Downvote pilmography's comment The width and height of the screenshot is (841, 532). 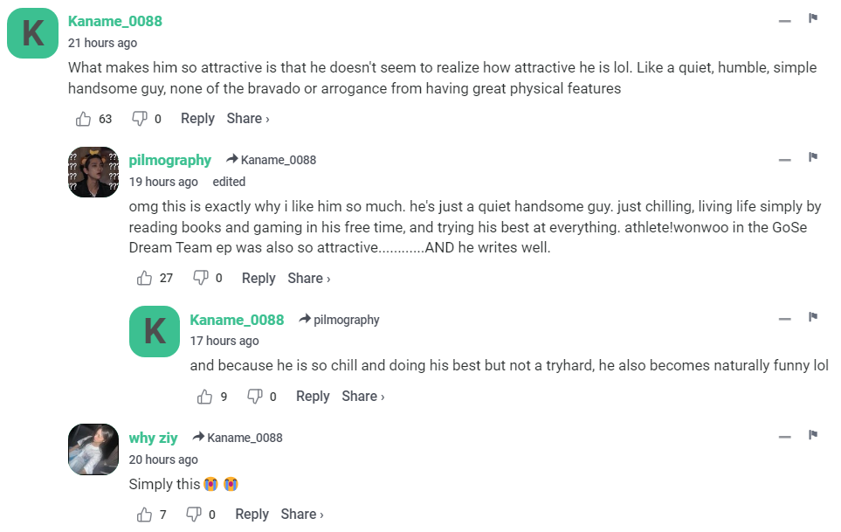(200, 279)
